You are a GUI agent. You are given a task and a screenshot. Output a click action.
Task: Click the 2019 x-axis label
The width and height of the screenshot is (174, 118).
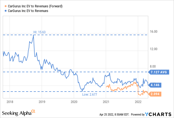tap(42, 102)
